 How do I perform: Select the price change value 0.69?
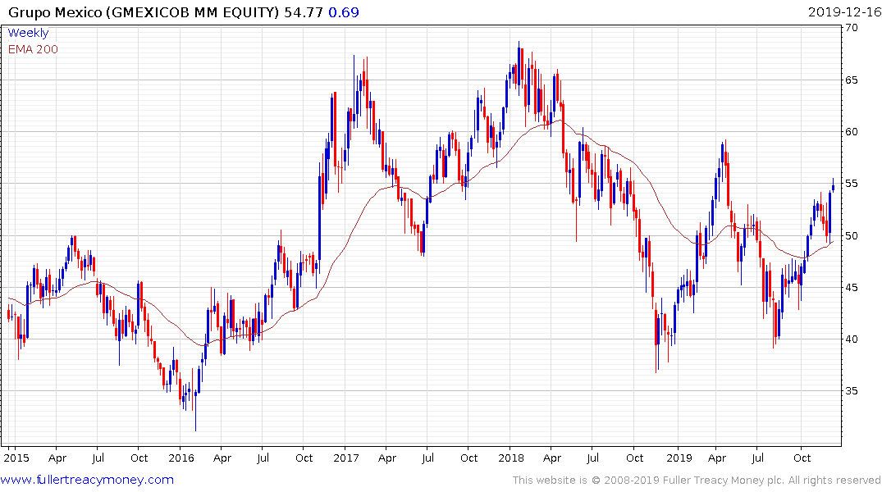[344, 11]
